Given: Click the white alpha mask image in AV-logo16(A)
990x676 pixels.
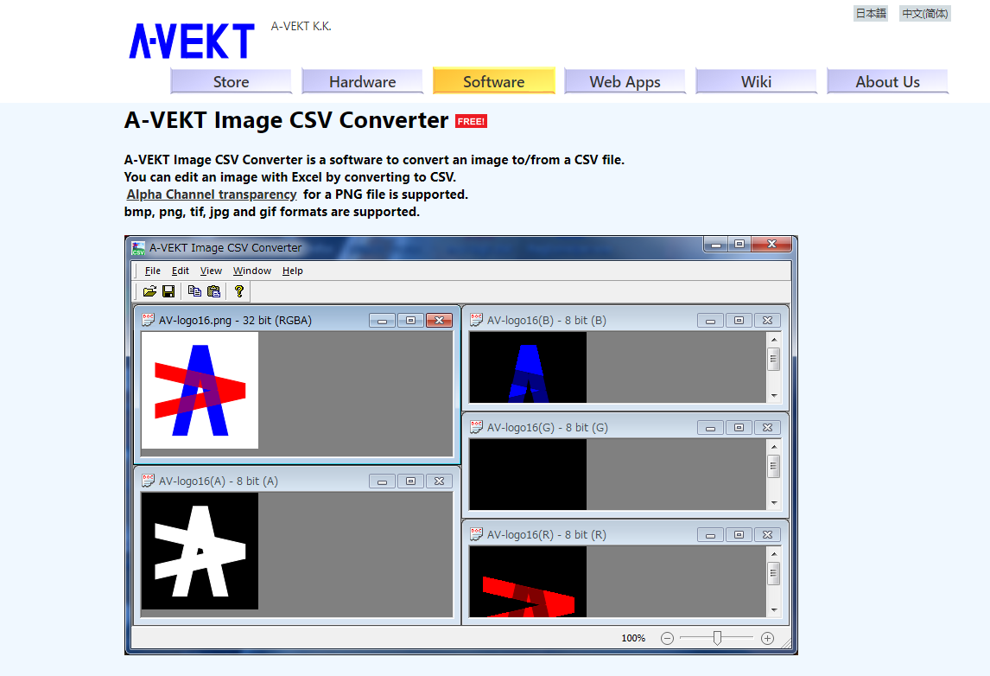Looking at the screenshot, I should point(200,551).
